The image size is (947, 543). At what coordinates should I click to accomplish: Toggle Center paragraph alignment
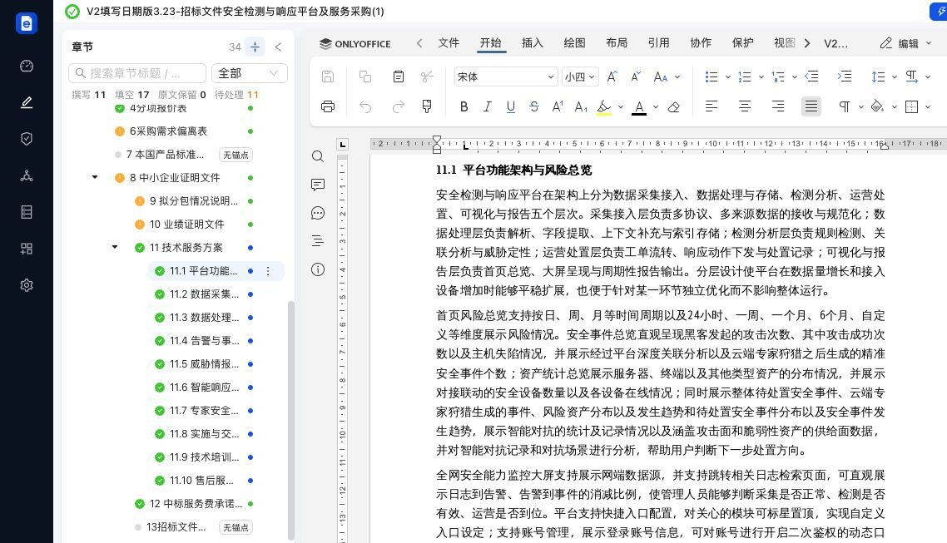tap(745, 106)
